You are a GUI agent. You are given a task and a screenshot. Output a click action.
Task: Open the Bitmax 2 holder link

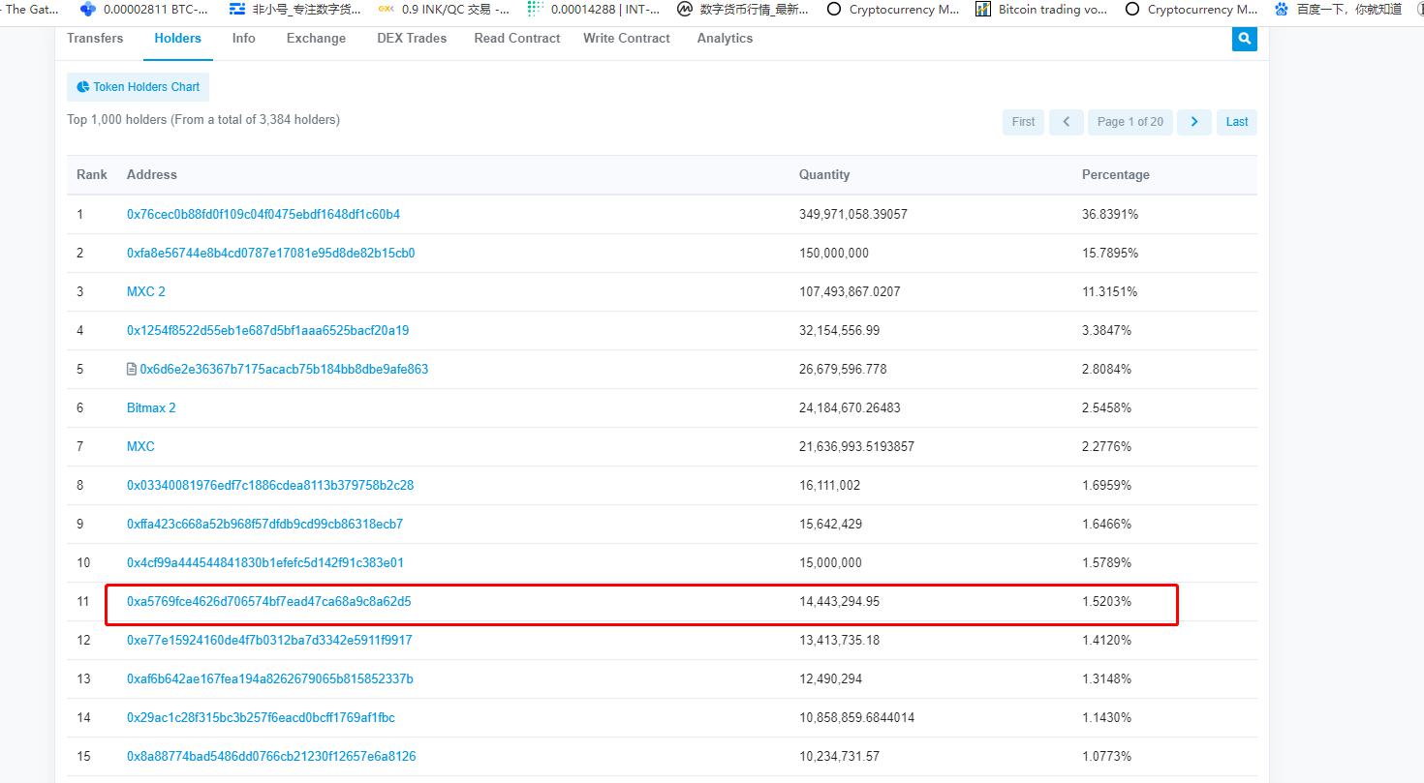151,408
